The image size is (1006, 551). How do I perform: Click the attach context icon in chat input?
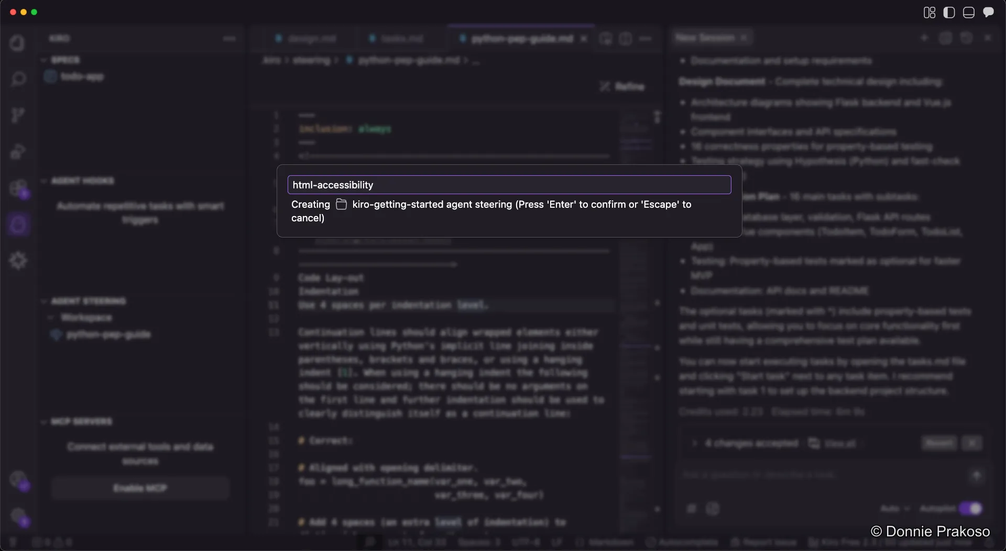[692, 509]
